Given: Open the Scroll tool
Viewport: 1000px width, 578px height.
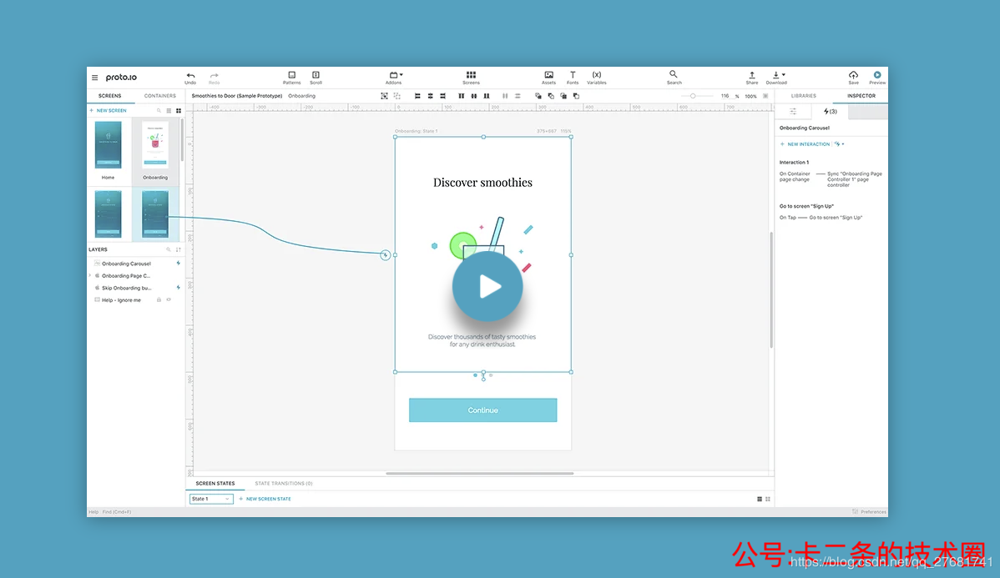Looking at the screenshot, I should (x=316, y=78).
